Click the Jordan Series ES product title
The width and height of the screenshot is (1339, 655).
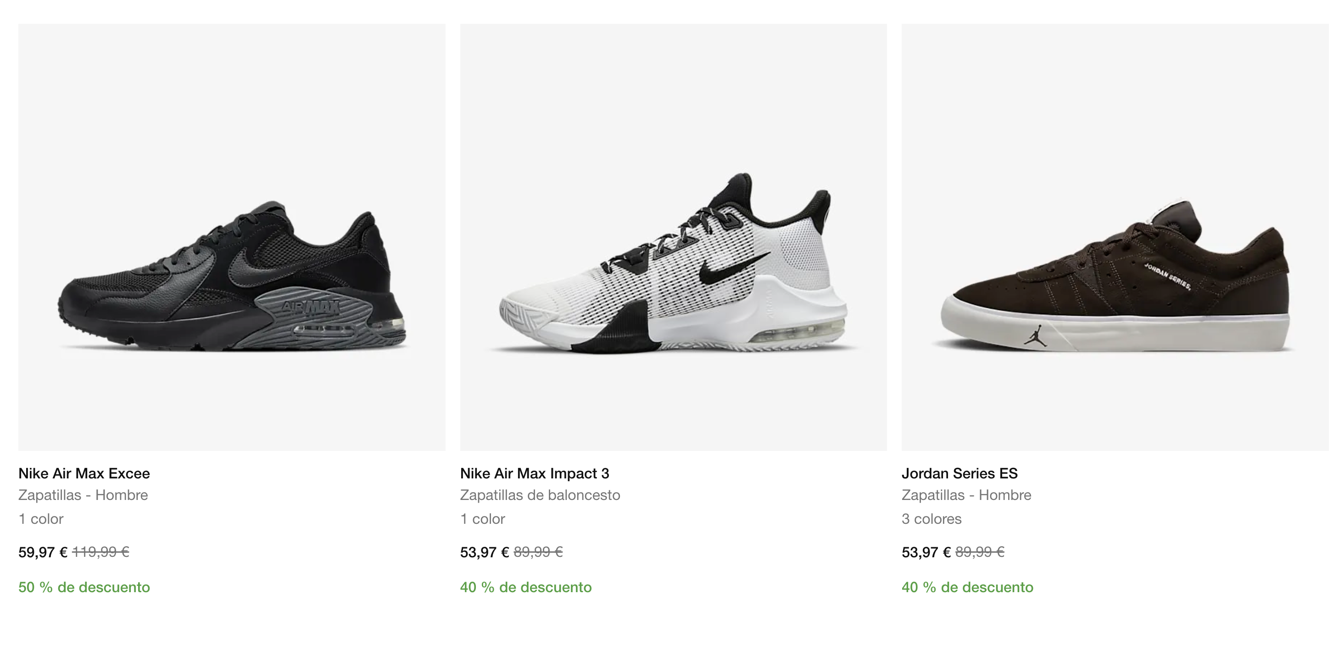(960, 473)
